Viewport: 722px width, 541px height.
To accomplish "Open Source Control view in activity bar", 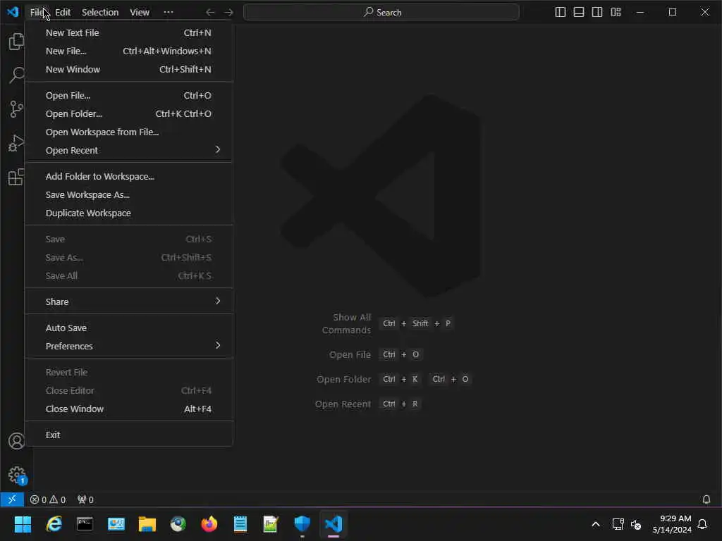I will pyautogui.click(x=17, y=109).
